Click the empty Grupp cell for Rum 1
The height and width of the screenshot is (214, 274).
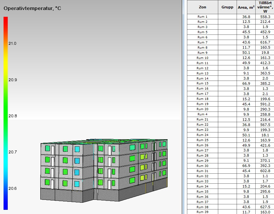click(x=227, y=17)
